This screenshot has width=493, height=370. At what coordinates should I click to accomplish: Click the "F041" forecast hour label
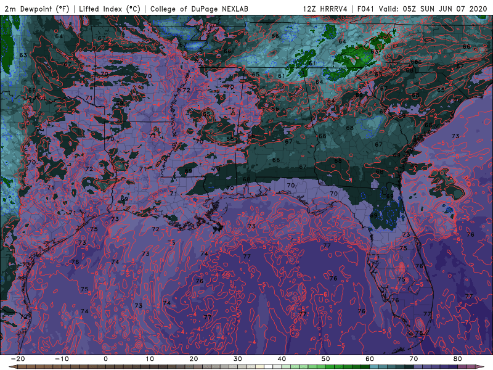pos(365,9)
